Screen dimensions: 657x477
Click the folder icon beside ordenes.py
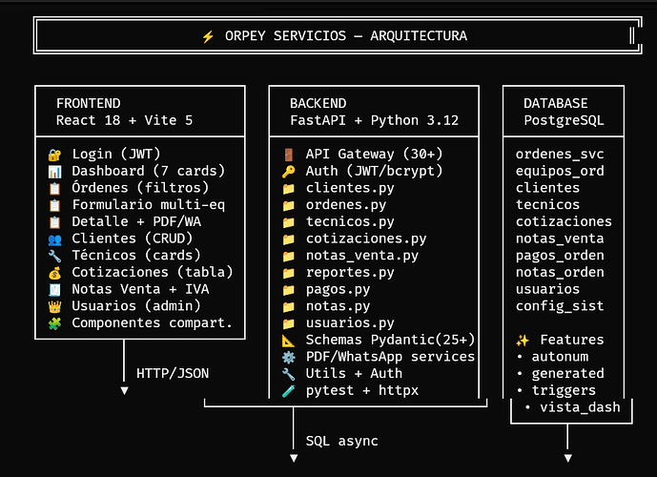click(x=288, y=205)
